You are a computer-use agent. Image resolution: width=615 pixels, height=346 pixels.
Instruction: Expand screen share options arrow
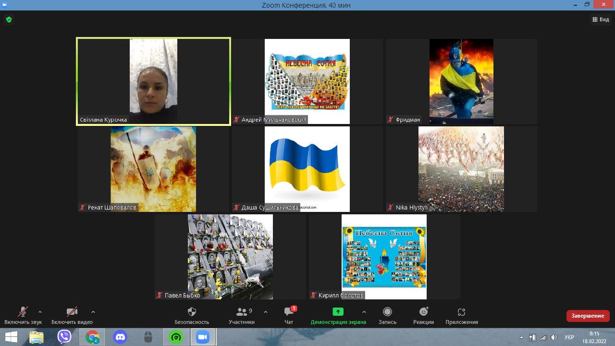364,311
